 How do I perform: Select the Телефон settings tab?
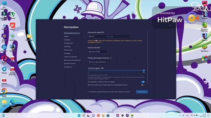pyautogui.click(x=67, y=53)
